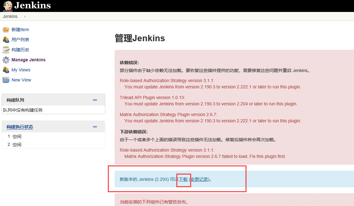
Task: Open the My Views link
Action: [x=21, y=70]
